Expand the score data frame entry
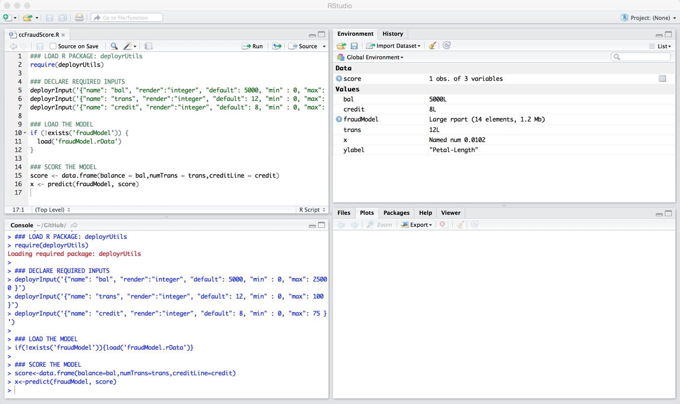 tap(339, 79)
